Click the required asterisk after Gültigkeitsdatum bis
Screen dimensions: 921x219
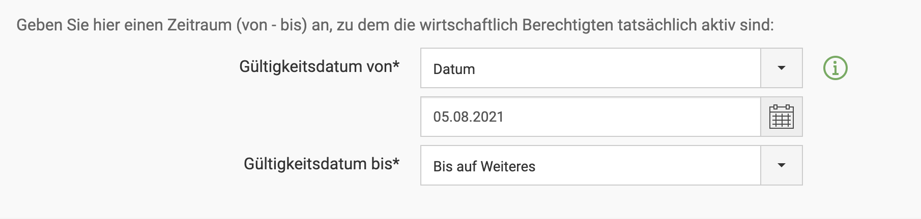coord(396,162)
